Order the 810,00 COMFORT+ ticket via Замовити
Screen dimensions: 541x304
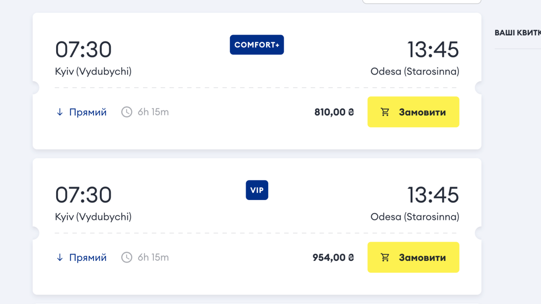(422, 112)
